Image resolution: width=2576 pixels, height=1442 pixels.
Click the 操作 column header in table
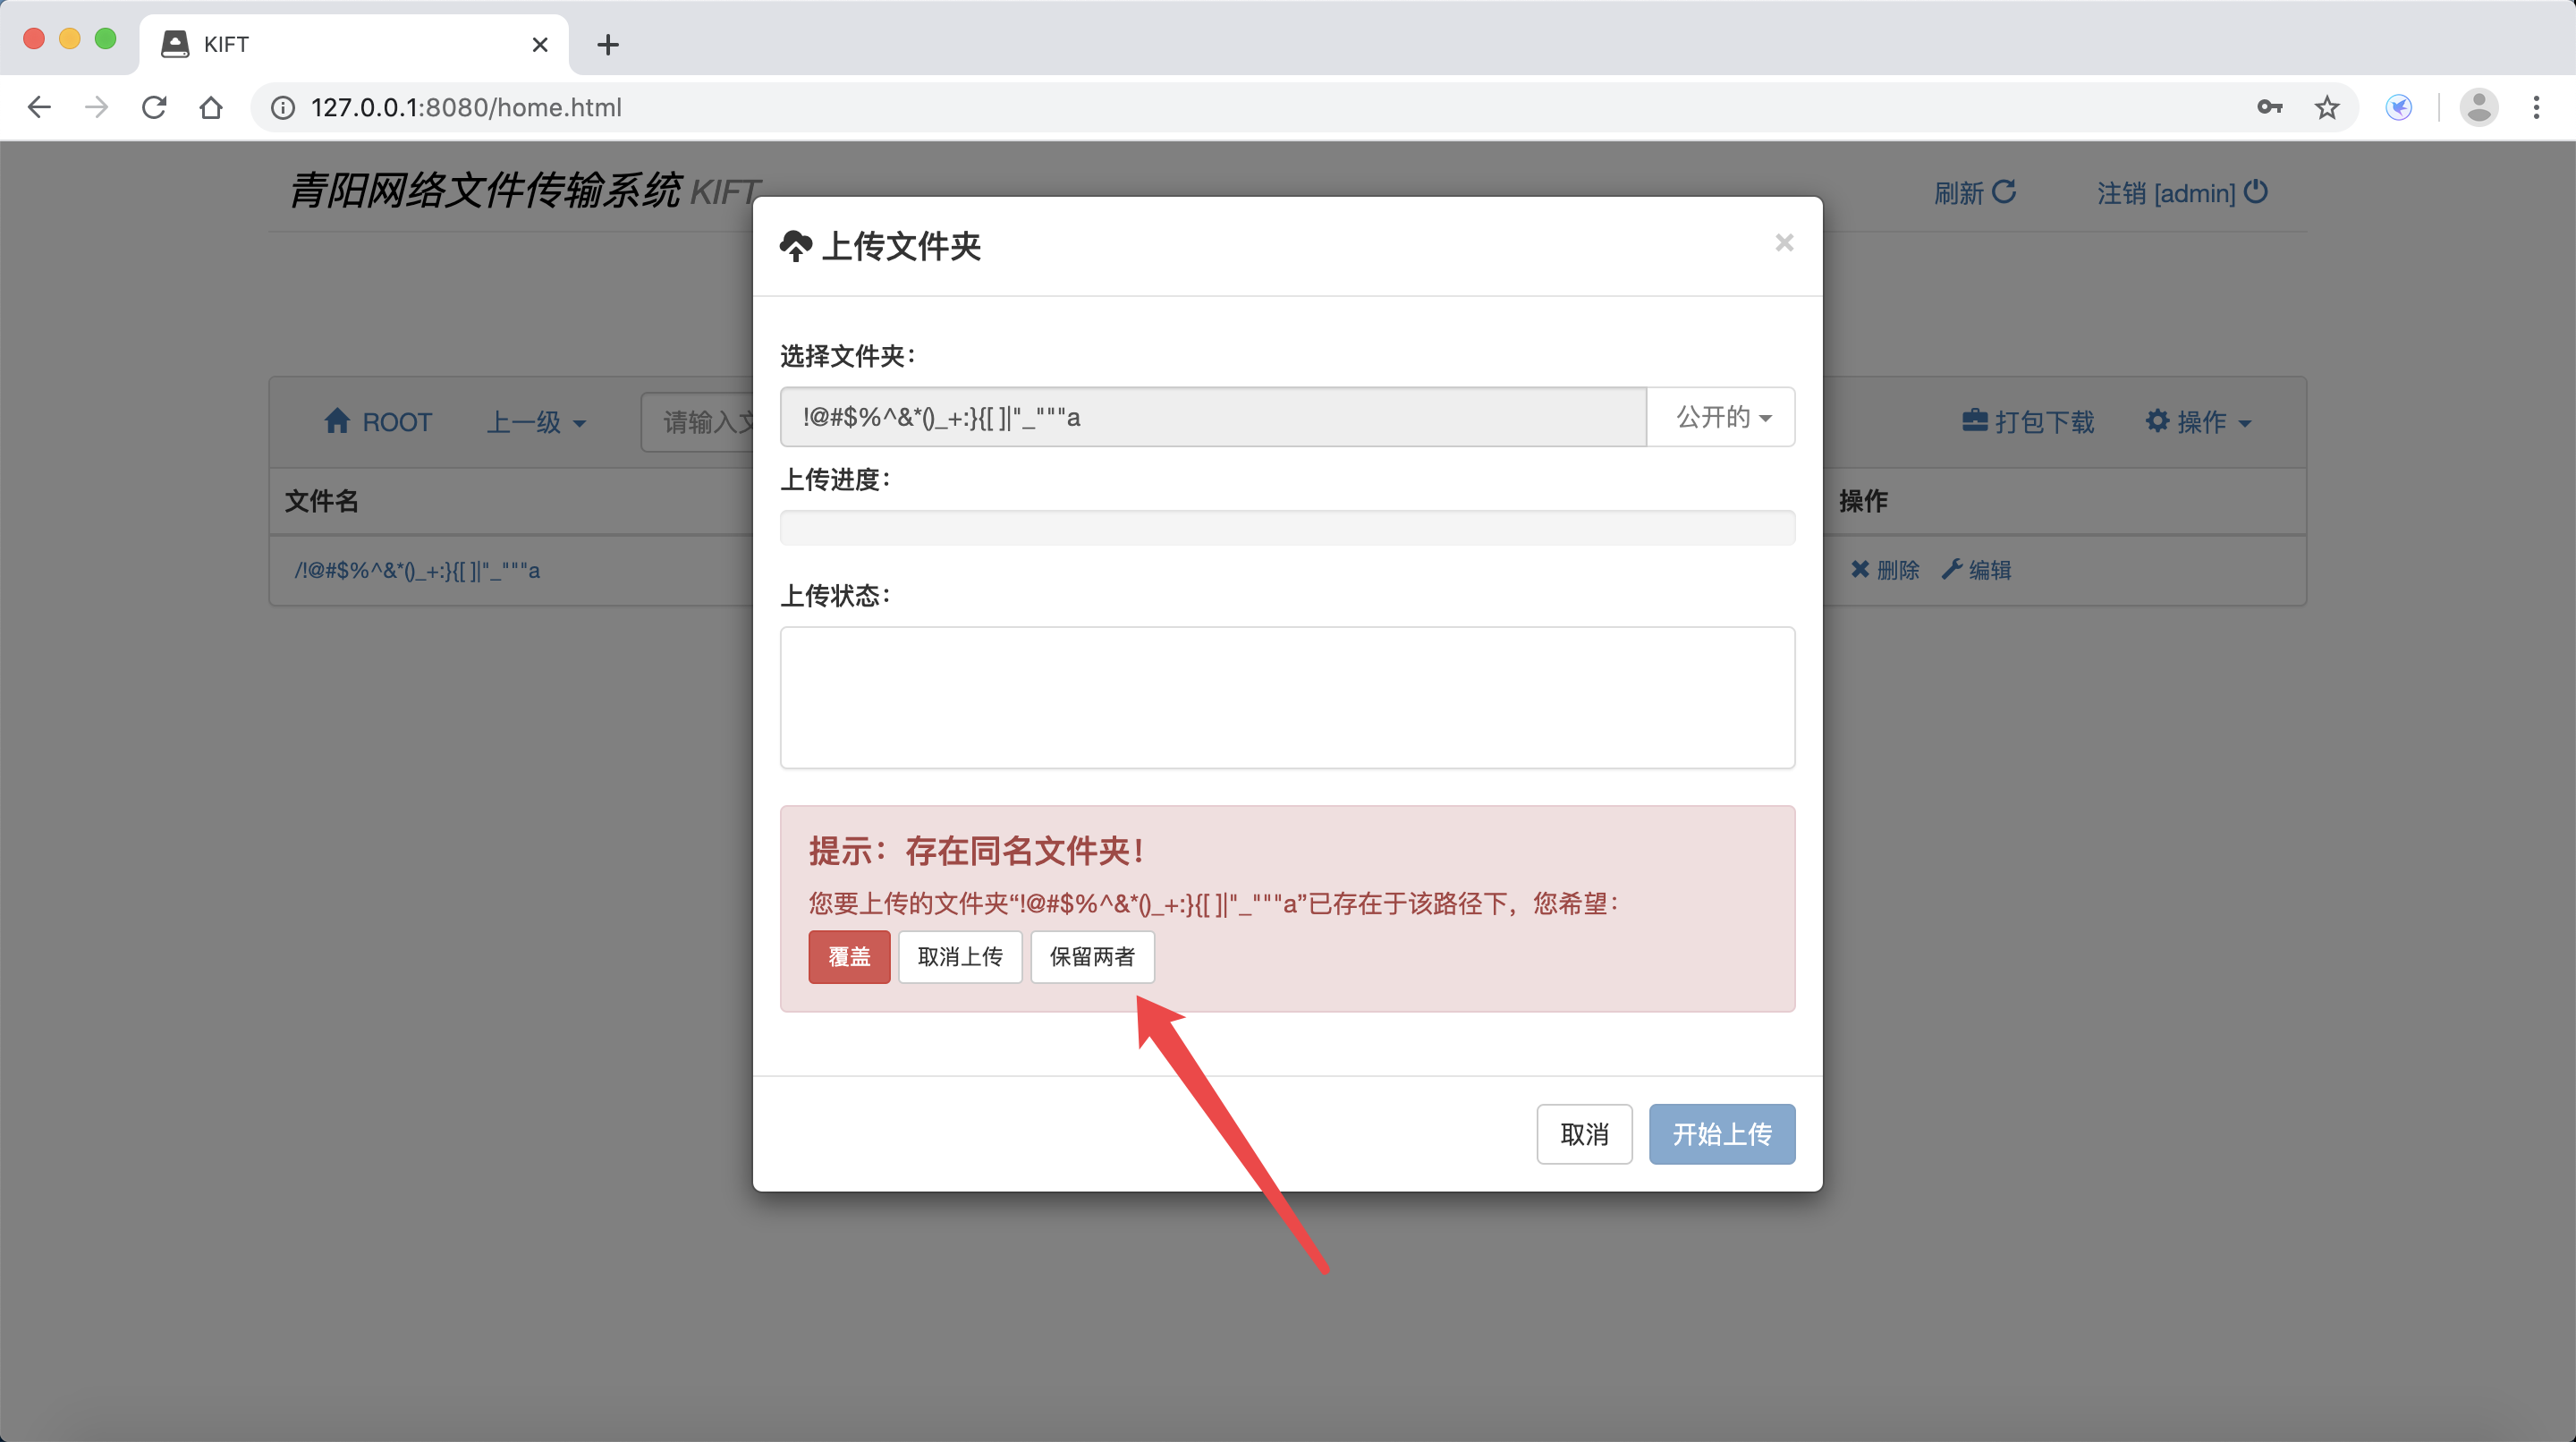point(1863,501)
